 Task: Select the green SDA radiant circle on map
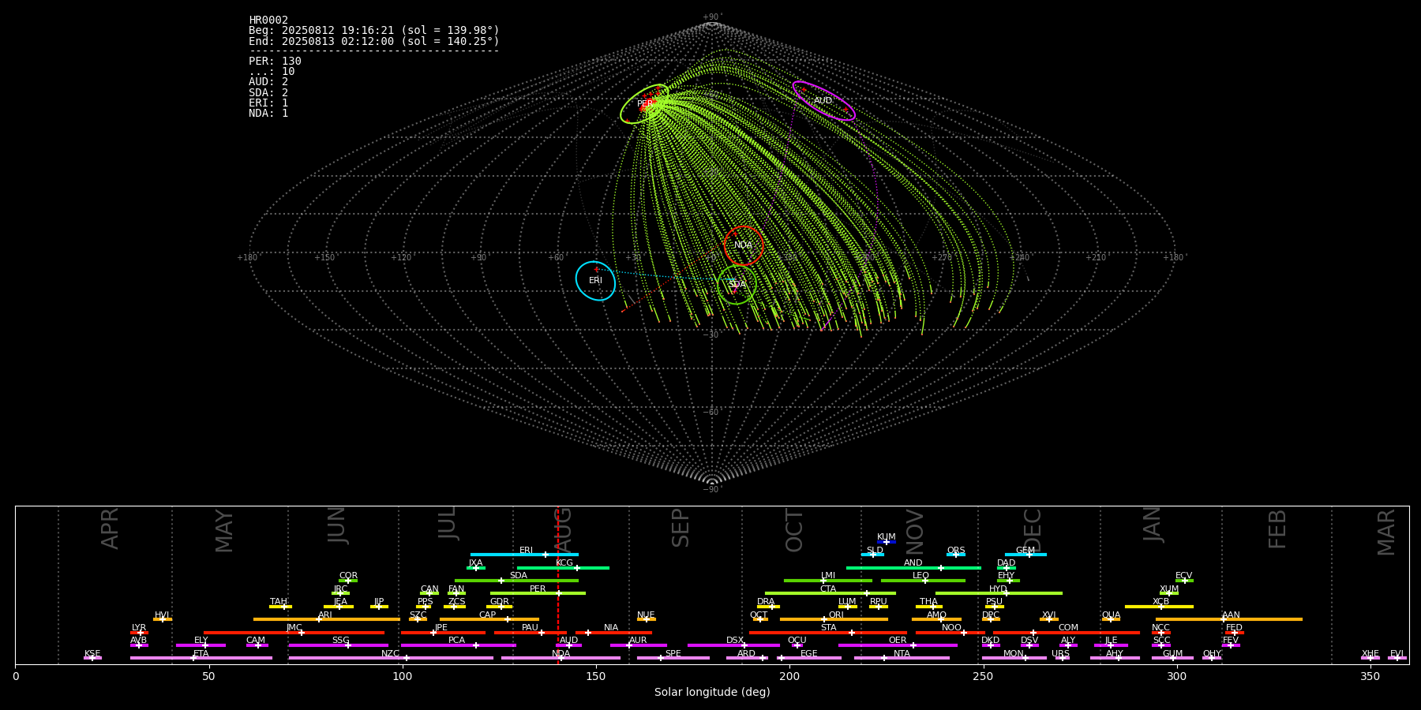tap(737, 284)
